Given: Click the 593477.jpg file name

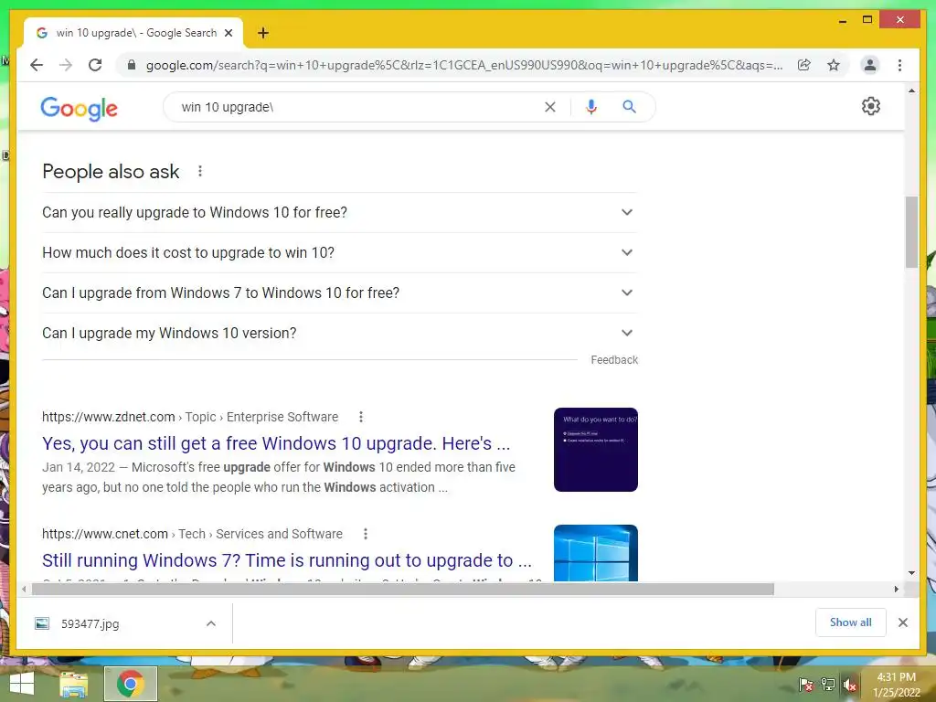Looking at the screenshot, I should 90,623.
